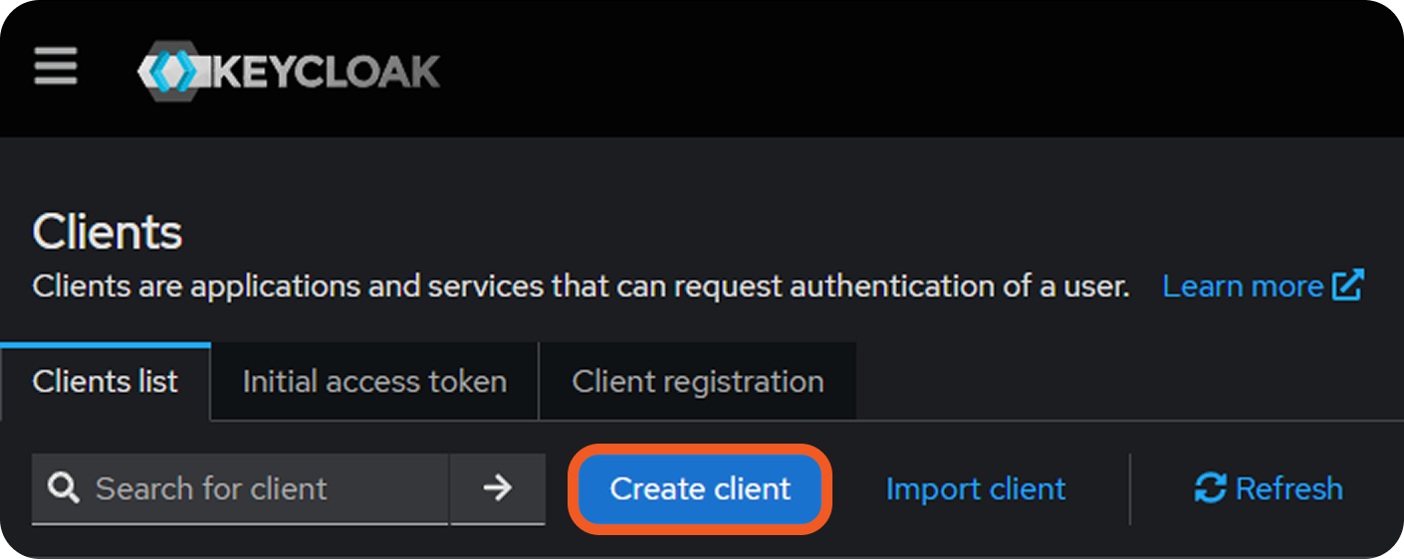The image size is (1404, 559).
Task: Click the clients description sentence
Action: coord(581,286)
